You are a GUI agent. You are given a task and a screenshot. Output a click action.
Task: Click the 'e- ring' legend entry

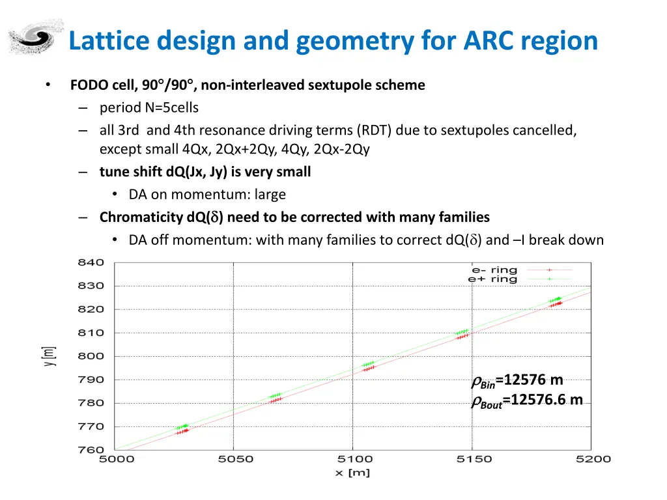coord(494,270)
